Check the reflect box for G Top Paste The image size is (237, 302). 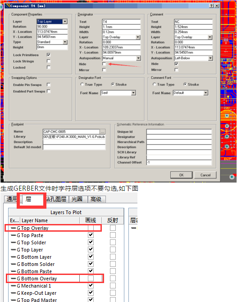tap(113, 235)
